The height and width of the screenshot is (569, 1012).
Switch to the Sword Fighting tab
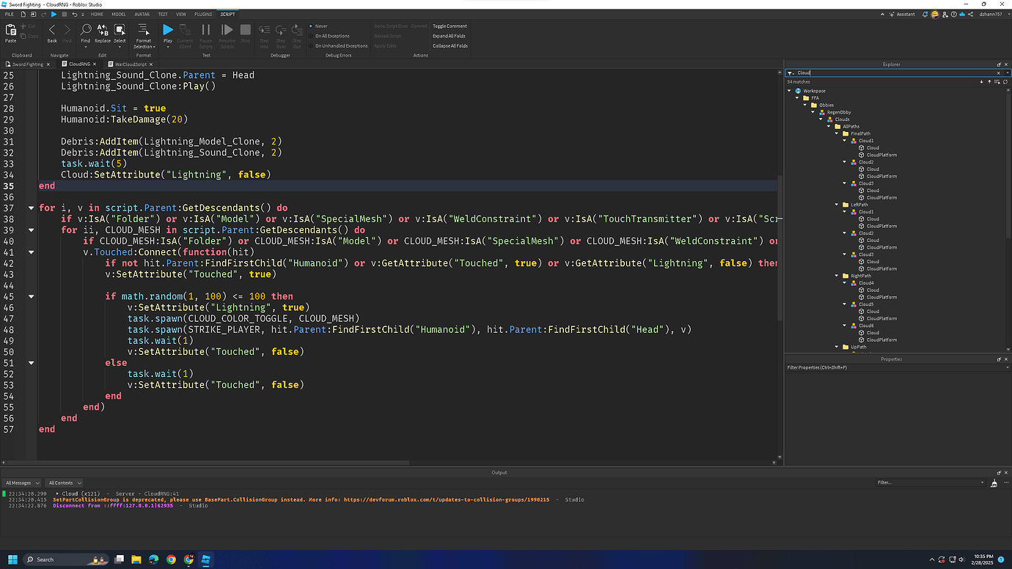coord(28,65)
